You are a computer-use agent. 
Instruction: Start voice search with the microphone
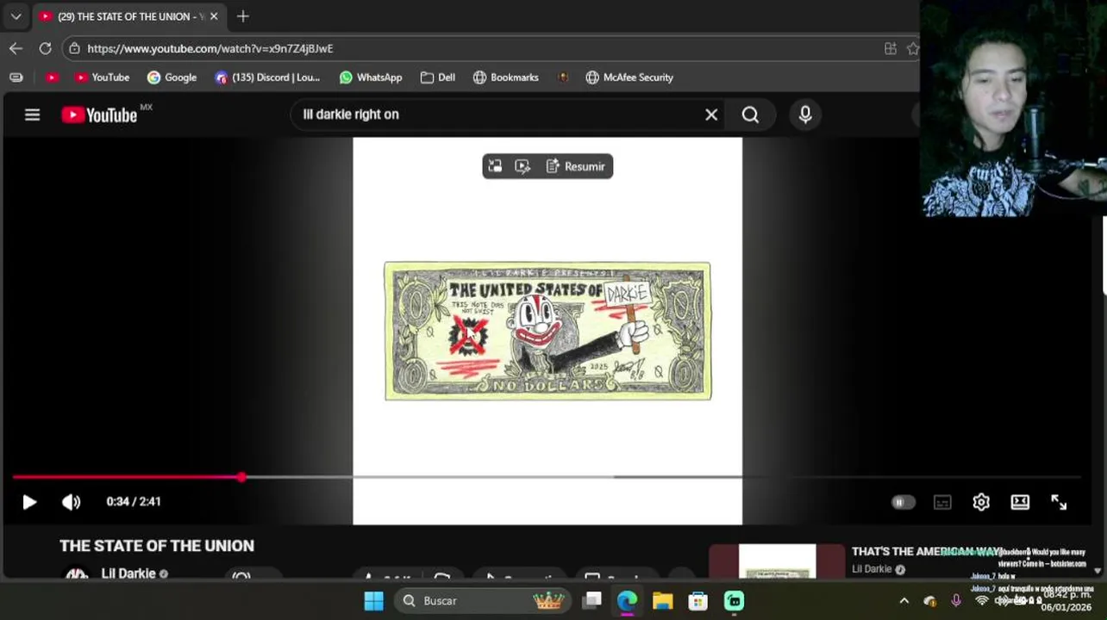805,115
